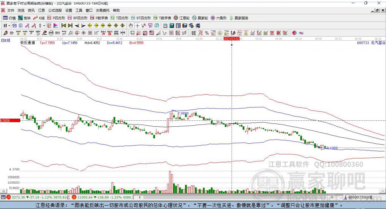Jump to last bar icon
The width and height of the screenshot is (386, 209).
point(70,26)
